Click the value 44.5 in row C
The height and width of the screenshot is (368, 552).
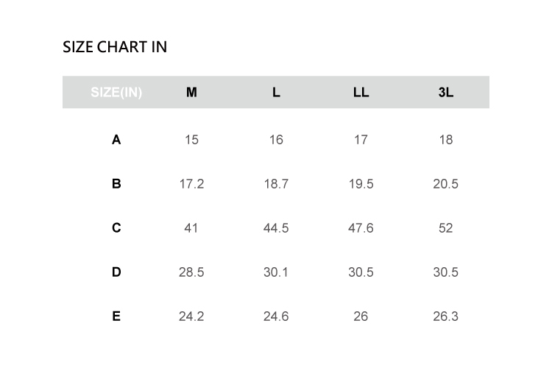(276, 228)
